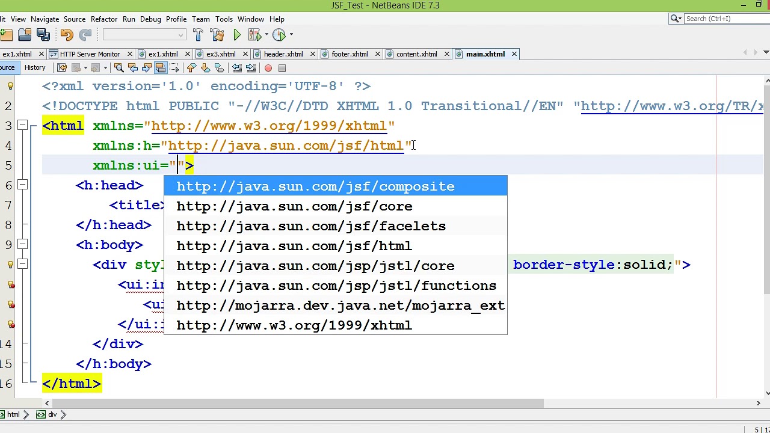Open the Team menu
Screen dimensions: 770x433
pyautogui.click(x=201, y=19)
